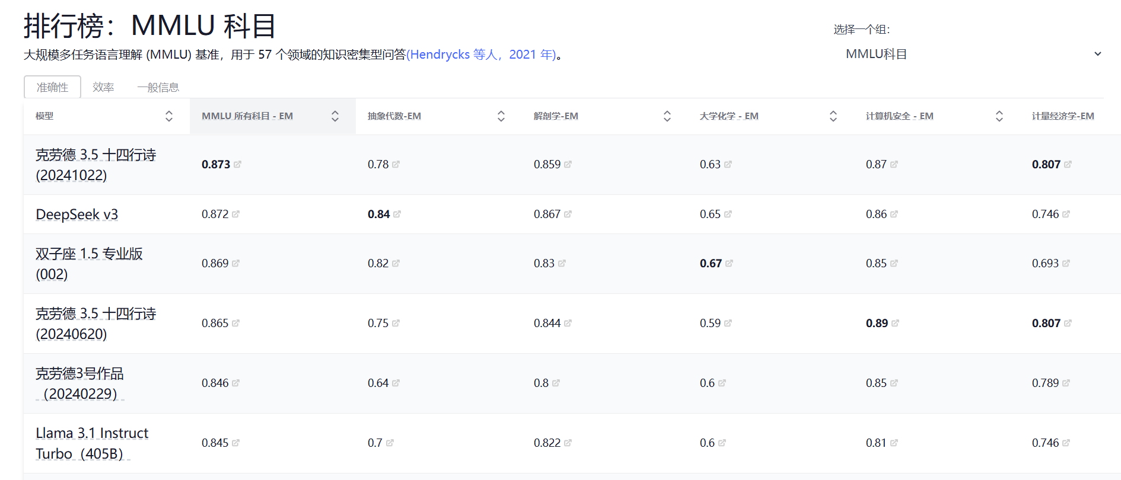1121x480 pixels.
Task: Click the 选择一个组 label
Action: coord(861,30)
